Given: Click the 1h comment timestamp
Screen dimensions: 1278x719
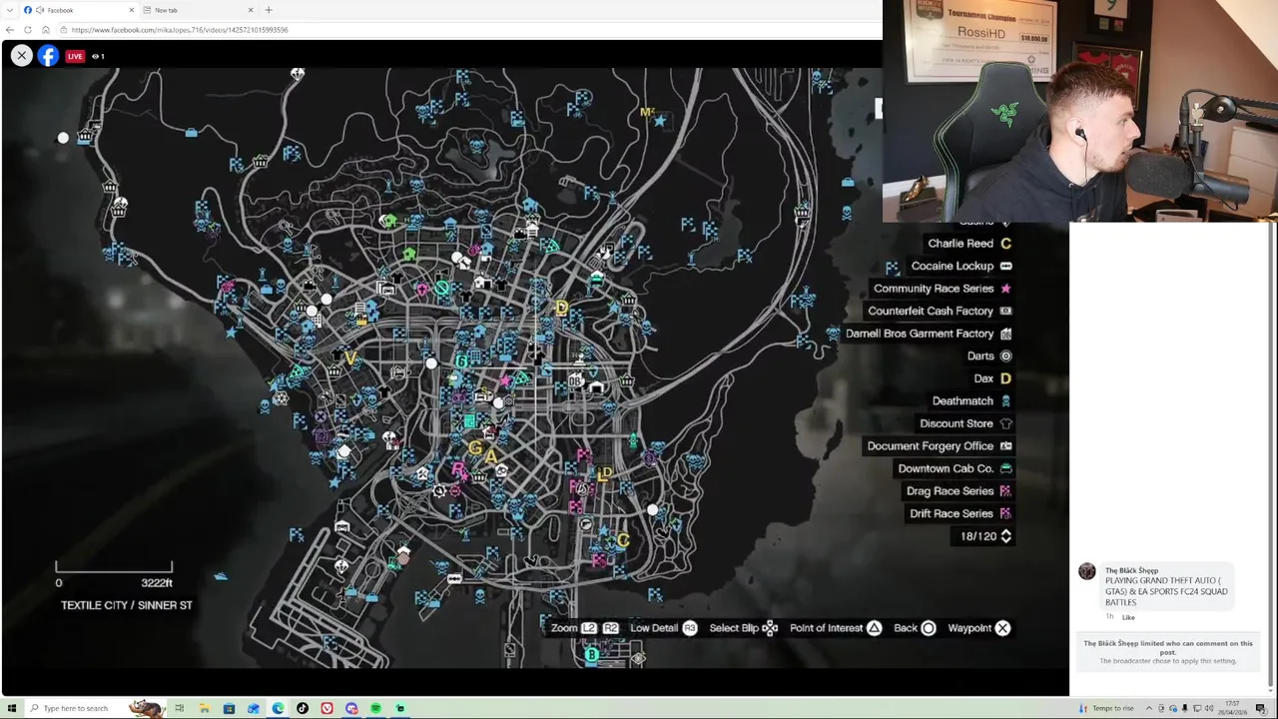Looking at the screenshot, I should pos(1109,617).
